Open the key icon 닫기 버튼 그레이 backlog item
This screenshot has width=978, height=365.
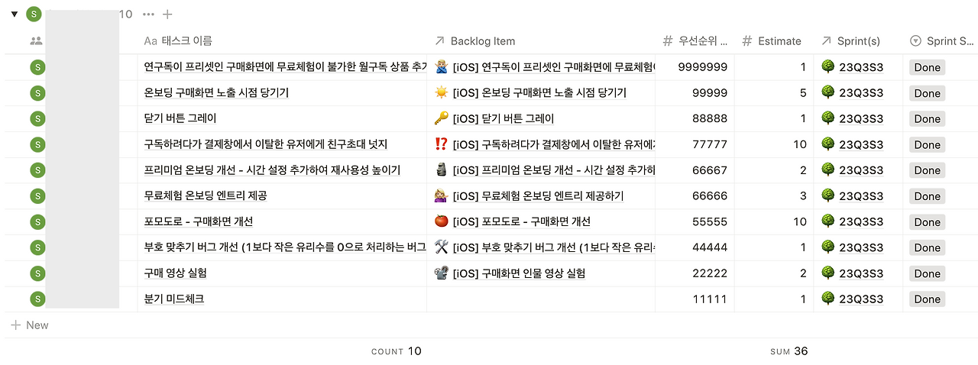[x=494, y=118]
